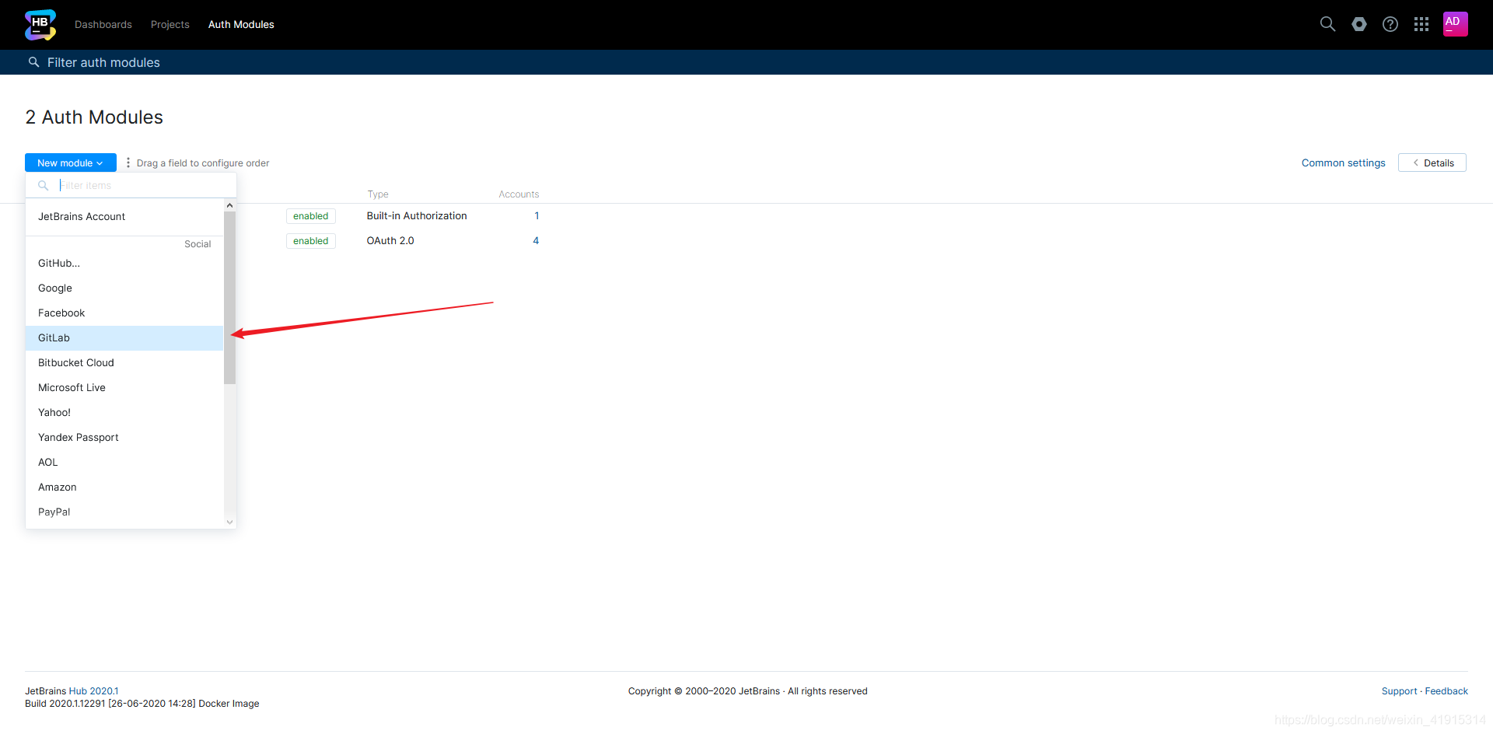Image resolution: width=1493 pixels, height=734 pixels.
Task: Open the global search magnifier icon
Action: click(x=1327, y=24)
